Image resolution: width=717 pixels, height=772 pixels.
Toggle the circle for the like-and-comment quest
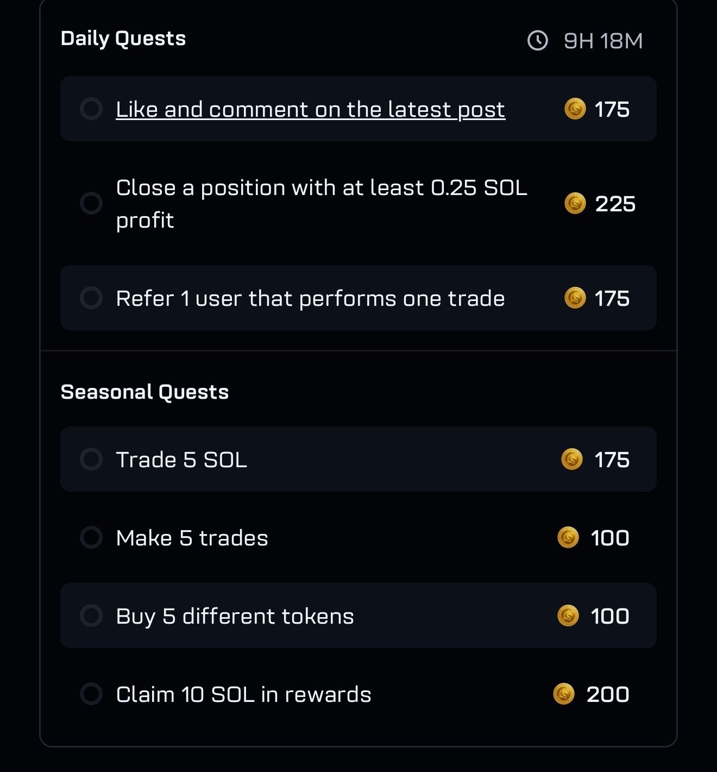tap(91, 109)
